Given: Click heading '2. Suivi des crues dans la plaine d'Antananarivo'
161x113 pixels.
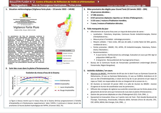Looking at the screenshot, I should 27,68.
